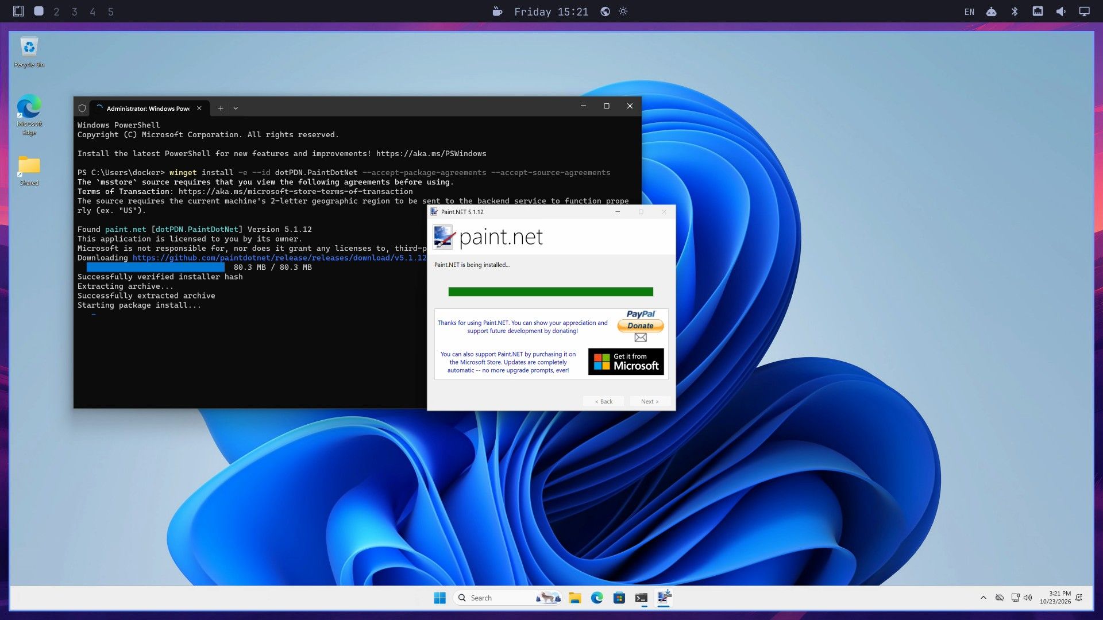Click the taskbar Search box

point(508,598)
